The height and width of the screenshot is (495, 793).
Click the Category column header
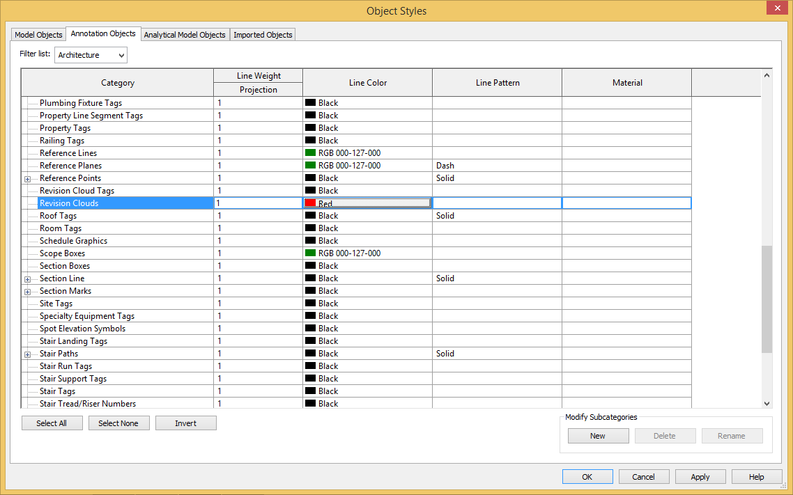[117, 83]
